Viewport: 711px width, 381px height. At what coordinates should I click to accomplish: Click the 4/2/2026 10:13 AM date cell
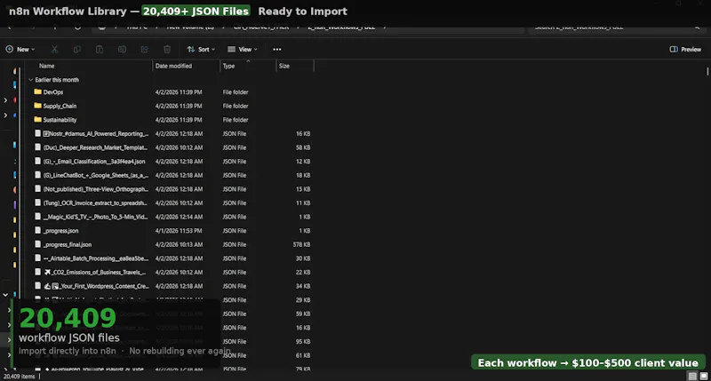[x=180, y=244]
